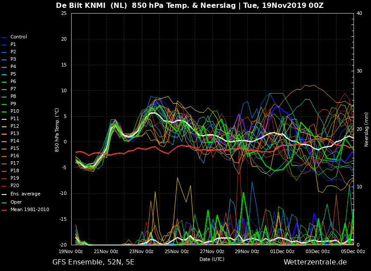Select the Ens. average legend entry
The image size is (371, 271).
21,194
